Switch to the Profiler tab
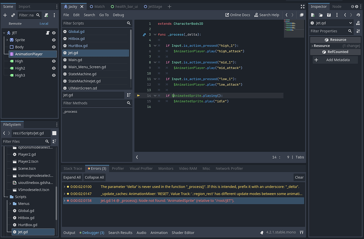364x239 pixels. 118,168
